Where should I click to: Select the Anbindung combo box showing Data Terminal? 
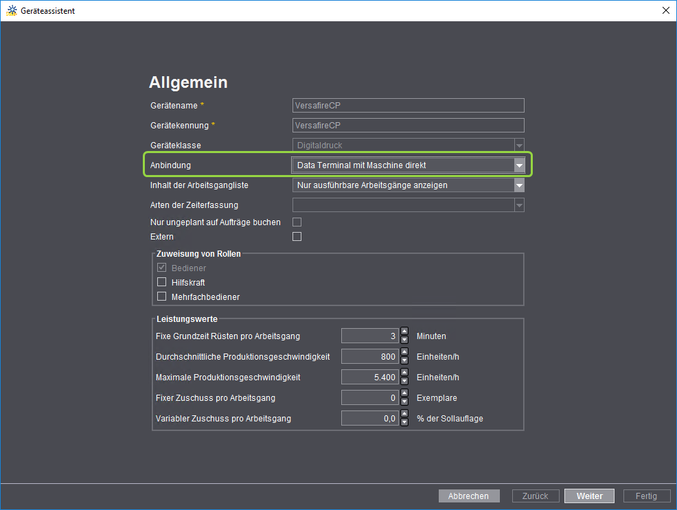click(x=408, y=165)
